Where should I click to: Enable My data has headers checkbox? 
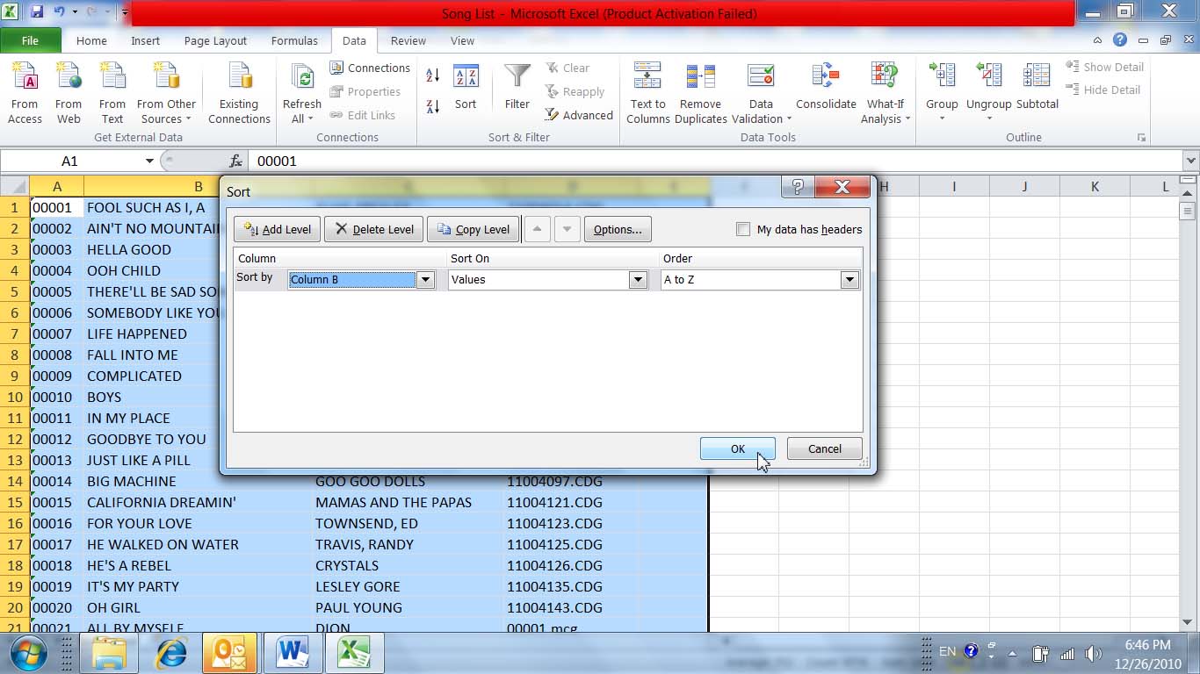(x=743, y=229)
